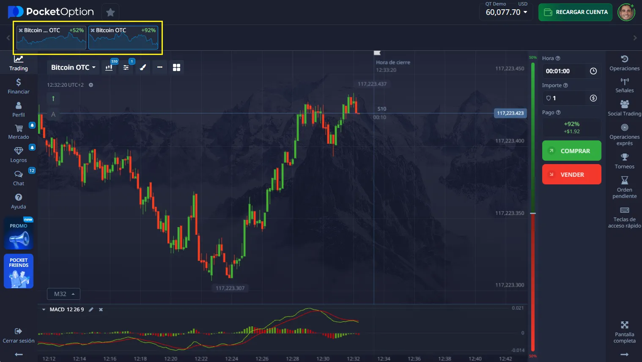Open Orden pendiente panel
The height and width of the screenshot is (362, 642).
[x=625, y=187]
